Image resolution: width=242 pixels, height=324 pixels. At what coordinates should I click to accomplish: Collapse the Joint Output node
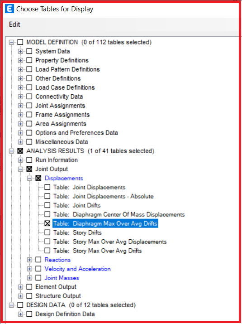[x=20, y=169]
